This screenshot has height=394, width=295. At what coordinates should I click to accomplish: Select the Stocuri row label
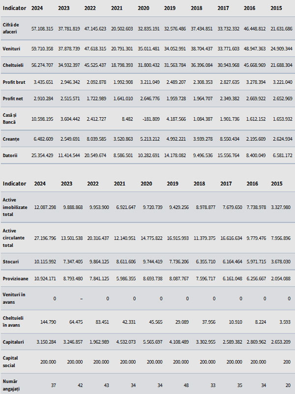click(11, 262)
